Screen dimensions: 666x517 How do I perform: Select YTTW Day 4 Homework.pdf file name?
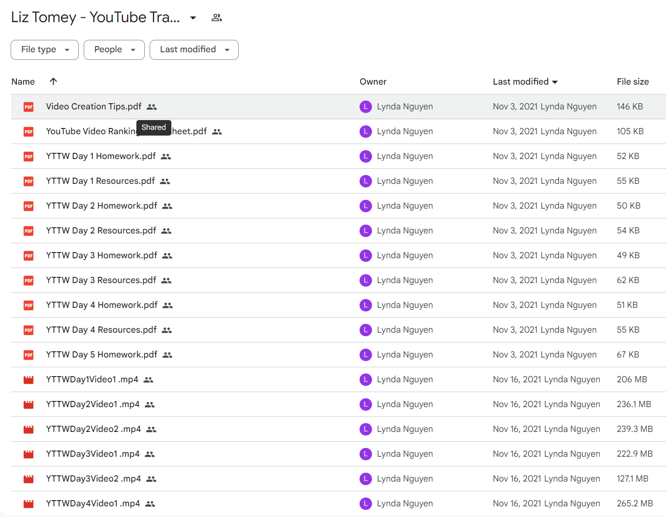click(x=102, y=305)
